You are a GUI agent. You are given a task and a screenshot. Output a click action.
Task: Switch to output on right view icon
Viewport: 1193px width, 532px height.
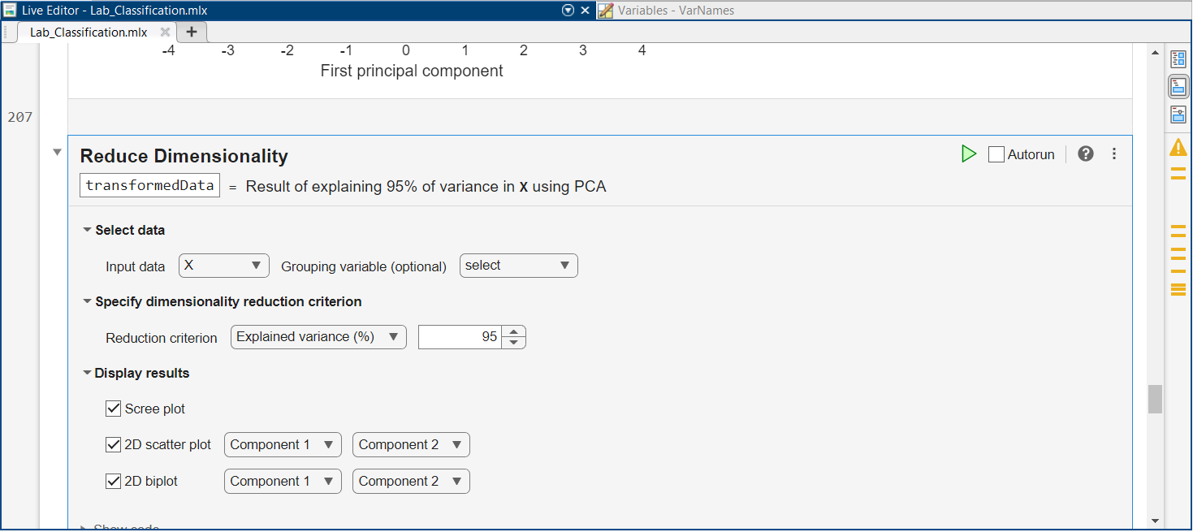tap(1178, 58)
